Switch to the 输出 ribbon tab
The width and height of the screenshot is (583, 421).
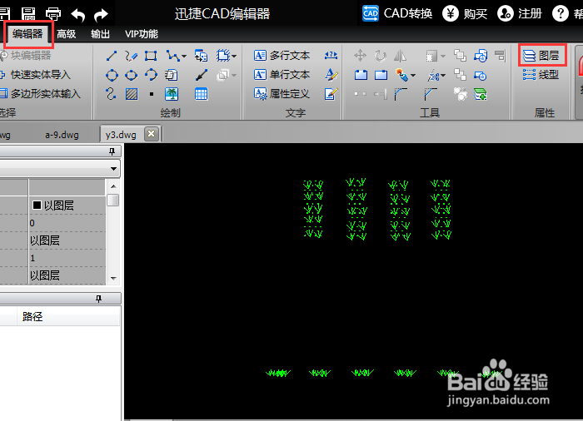[x=101, y=34]
